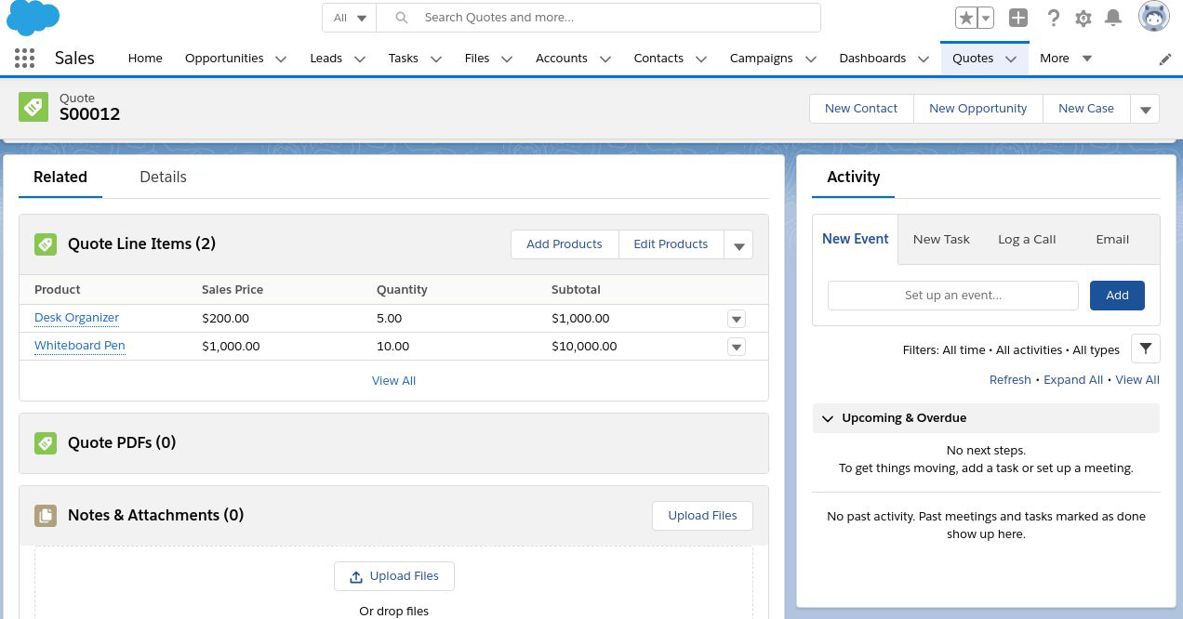The image size is (1183, 619).
Task: Expand the Contacts tab chevron
Action: click(x=701, y=59)
